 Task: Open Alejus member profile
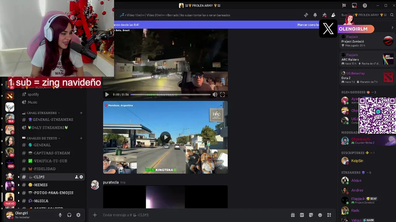[x=367, y=180]
